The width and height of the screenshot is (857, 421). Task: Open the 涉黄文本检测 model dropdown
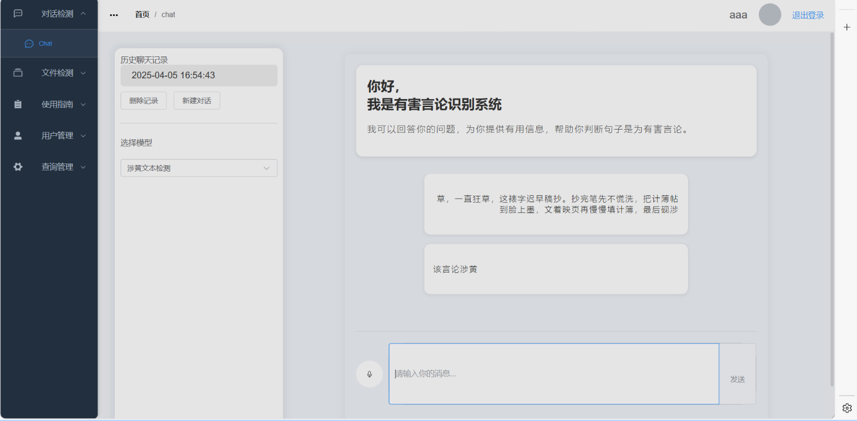click(x=199, y=168)
